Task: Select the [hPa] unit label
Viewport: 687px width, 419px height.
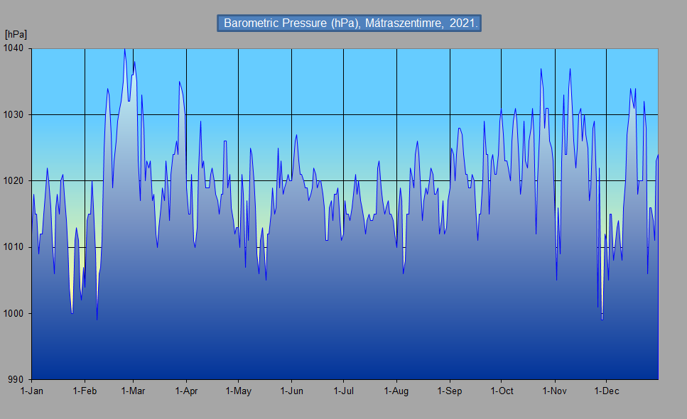Action: [16, 34]
